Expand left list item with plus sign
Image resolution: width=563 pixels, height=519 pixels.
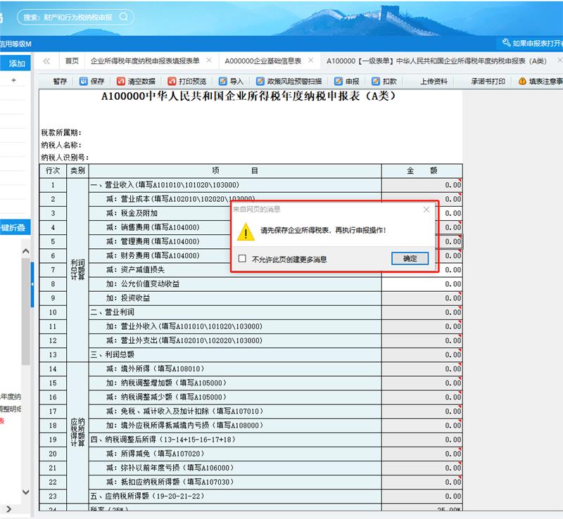(13, 81)
